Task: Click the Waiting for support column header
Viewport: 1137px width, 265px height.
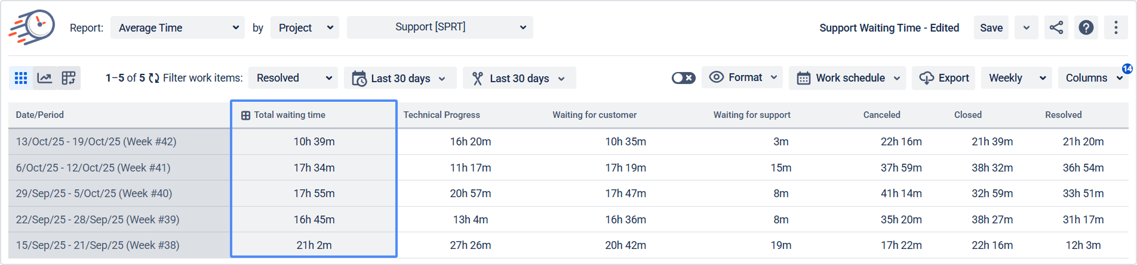Action: point(752,115)
